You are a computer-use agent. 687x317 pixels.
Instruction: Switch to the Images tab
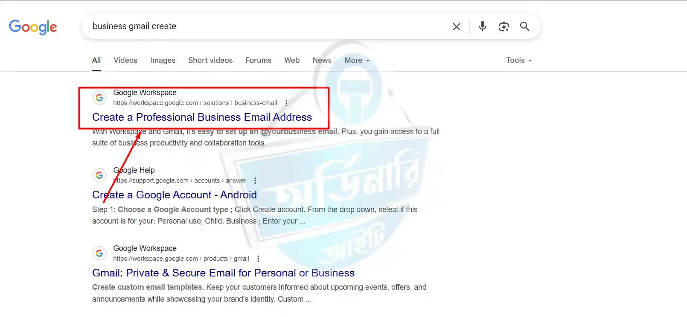click(x=163, y=60)
